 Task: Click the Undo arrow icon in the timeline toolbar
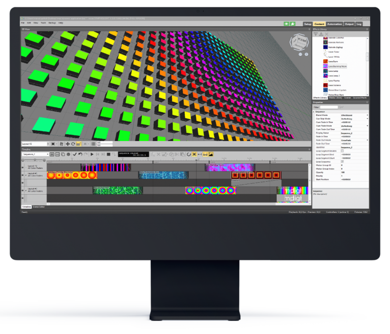coord(80,154)
